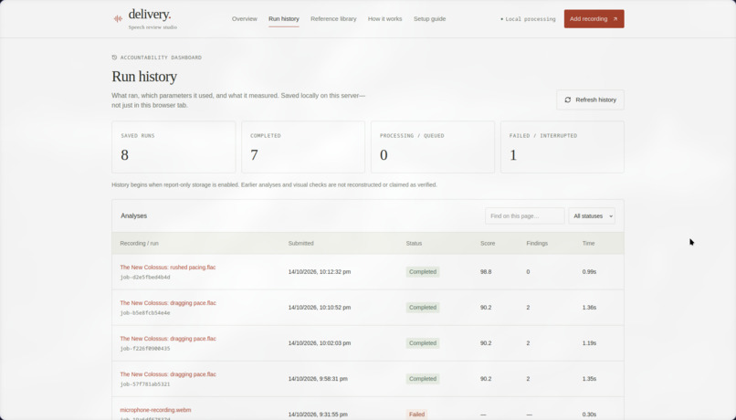
Task: Click the job-d2e5fbed4b4d identifier
Action: tap(145, 278)
